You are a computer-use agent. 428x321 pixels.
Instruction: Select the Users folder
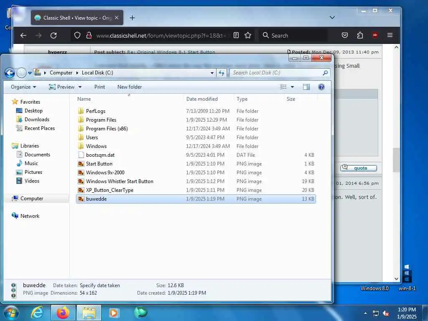click(x=92, y=137)
